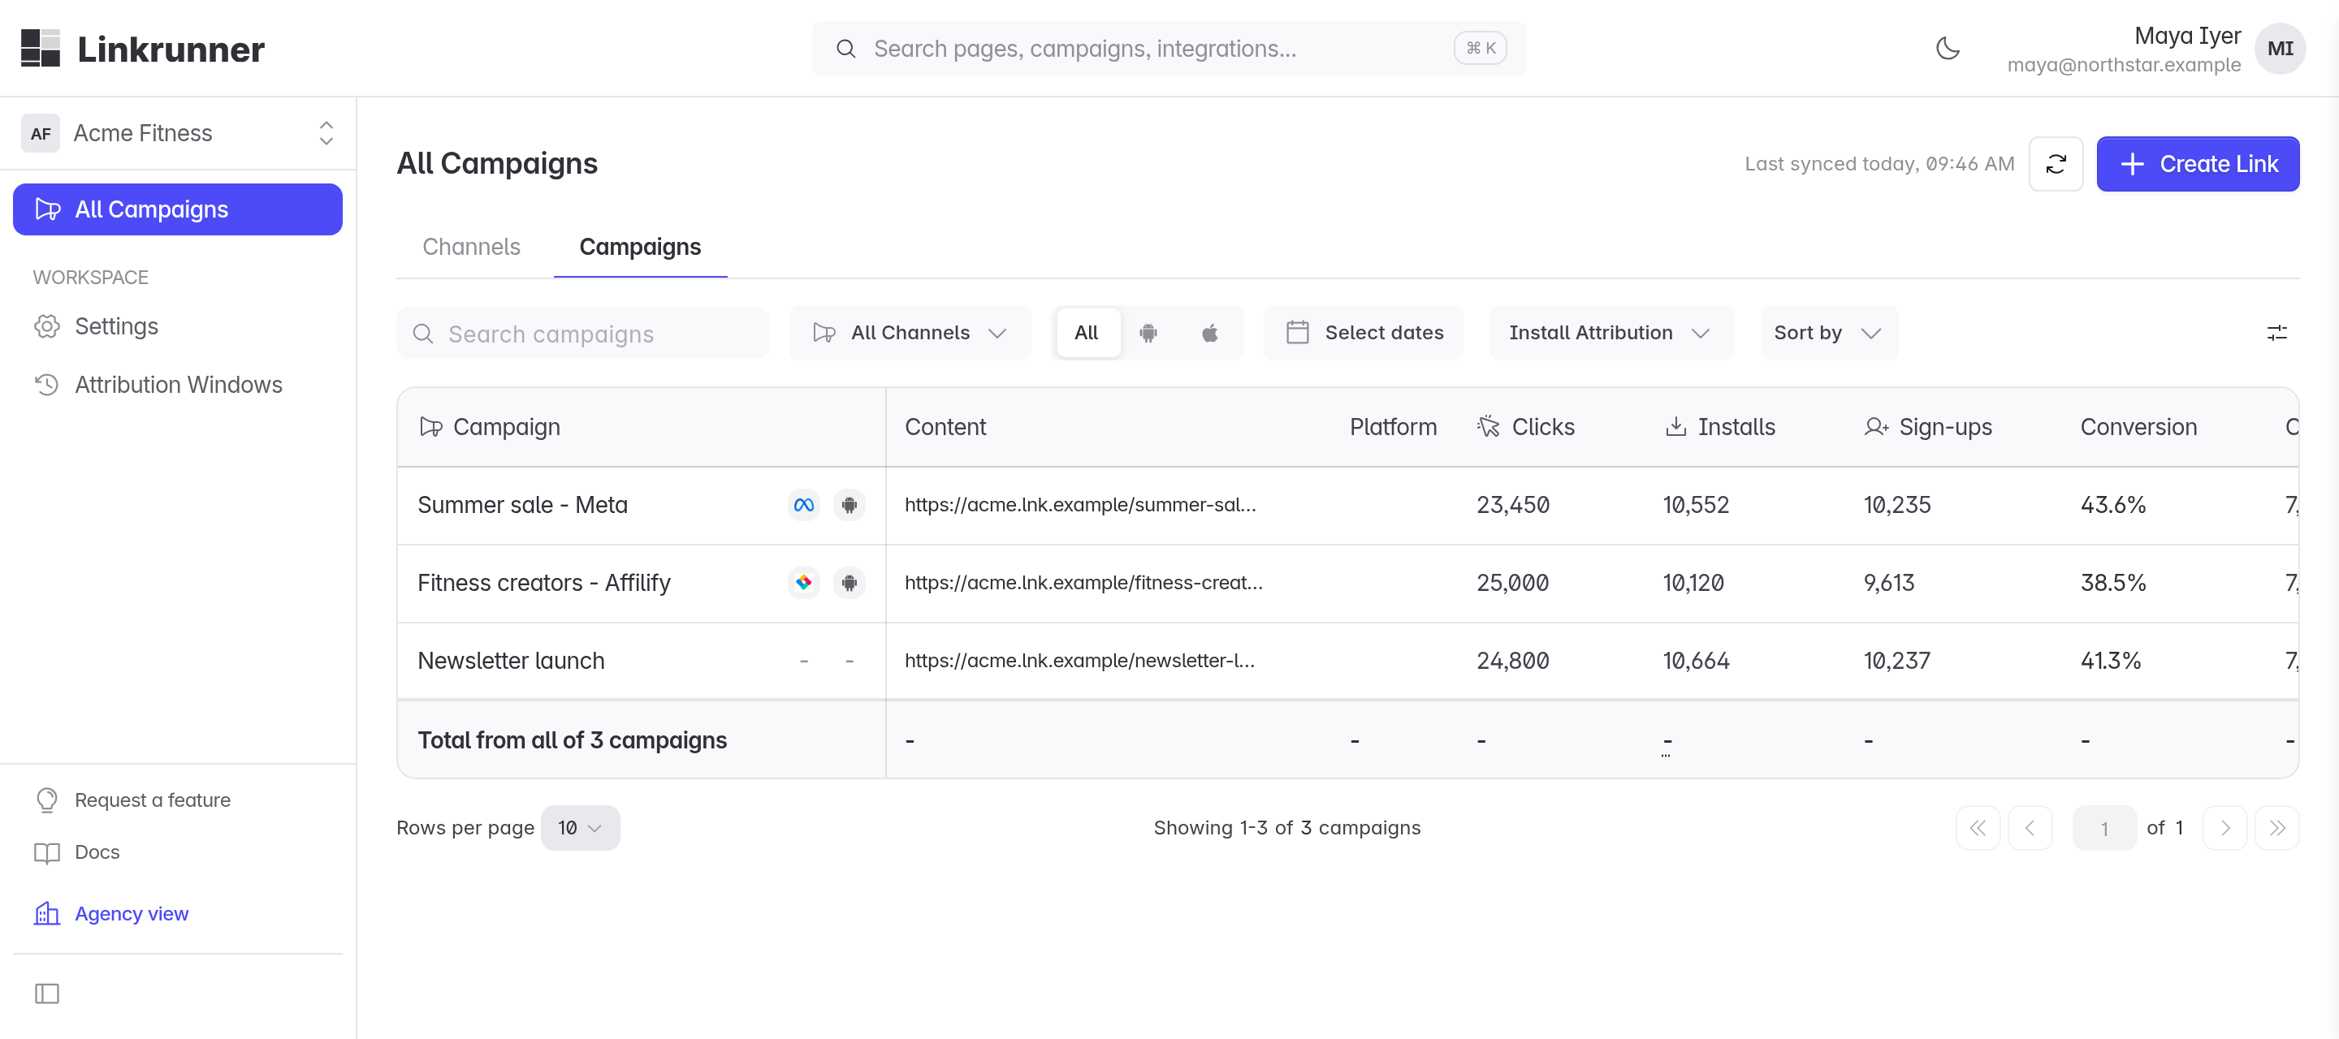Click the 43.6% conversion value

[x=2113, y=505]
